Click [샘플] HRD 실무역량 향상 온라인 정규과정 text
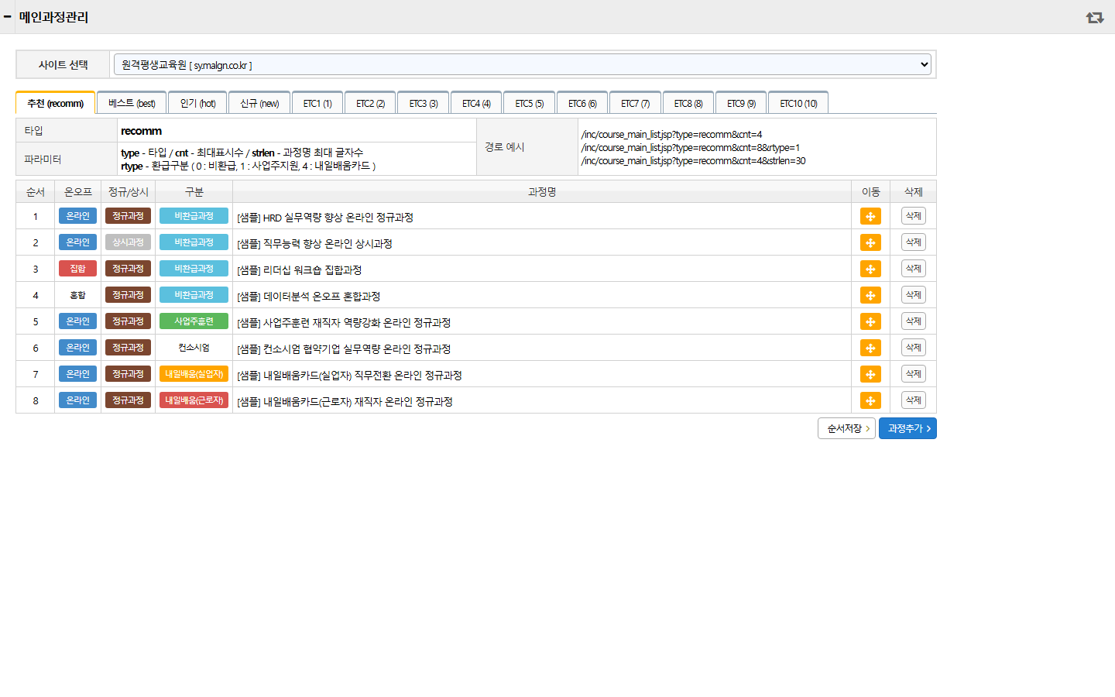The image size is (1115, 697). click(325, 218)
